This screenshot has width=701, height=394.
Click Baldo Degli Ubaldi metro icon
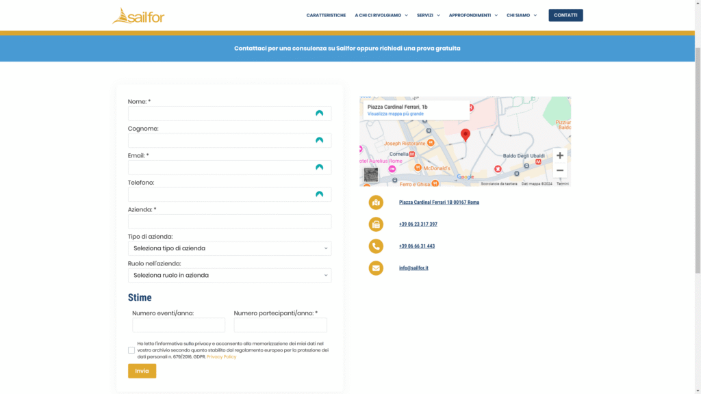538,161
